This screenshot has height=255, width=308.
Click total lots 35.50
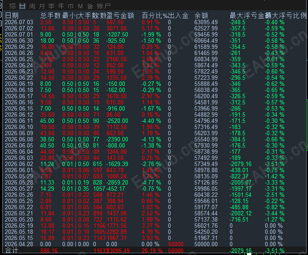click(47, 115)
